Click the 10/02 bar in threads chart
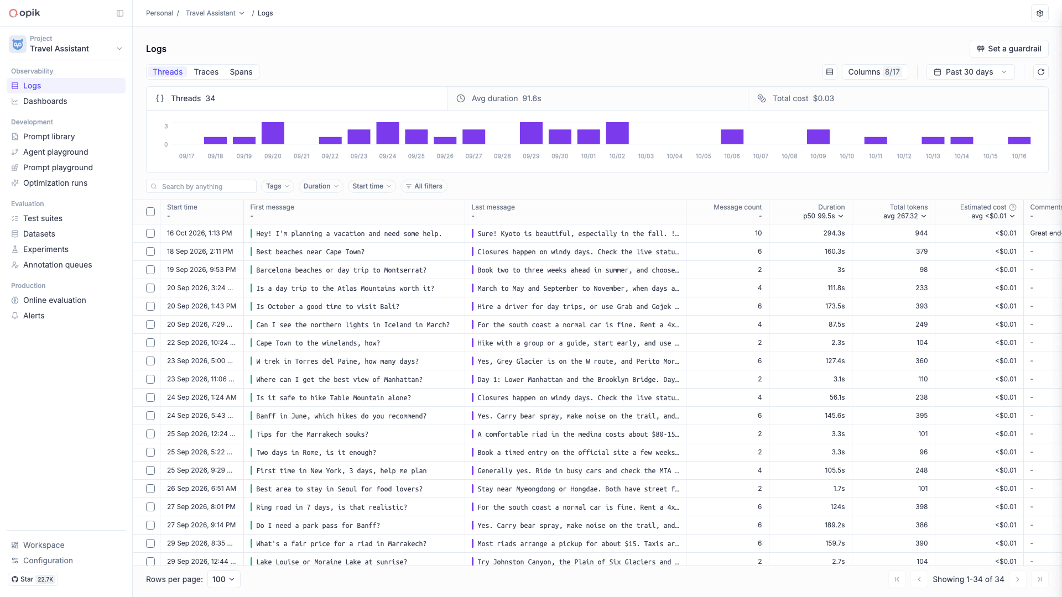The width and height of the screenshot is (1062, 597). (x=617, y=133)
